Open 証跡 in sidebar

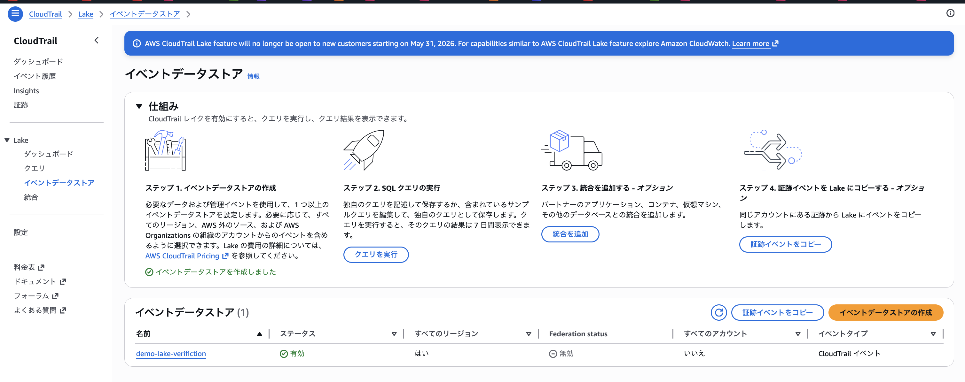point(20,105)
